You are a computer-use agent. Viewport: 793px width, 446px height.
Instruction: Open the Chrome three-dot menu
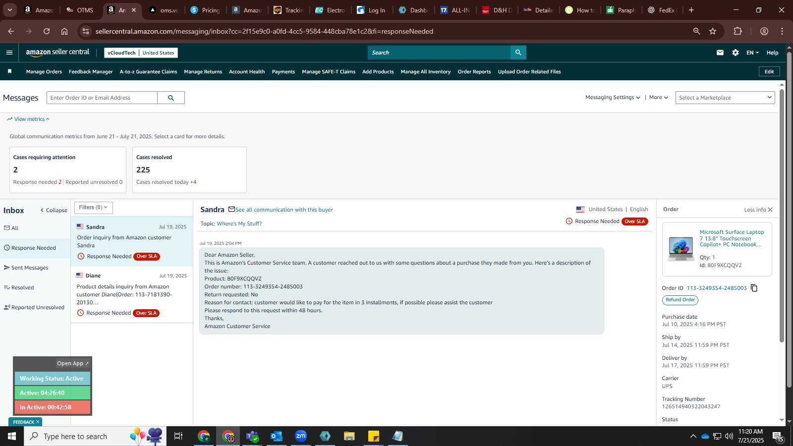782,31
